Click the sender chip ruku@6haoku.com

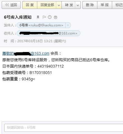[x=41, y=25]
